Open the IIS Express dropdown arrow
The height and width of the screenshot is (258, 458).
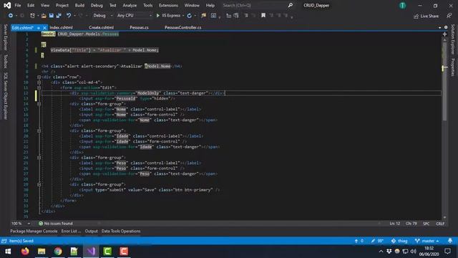tap(183, 16)
